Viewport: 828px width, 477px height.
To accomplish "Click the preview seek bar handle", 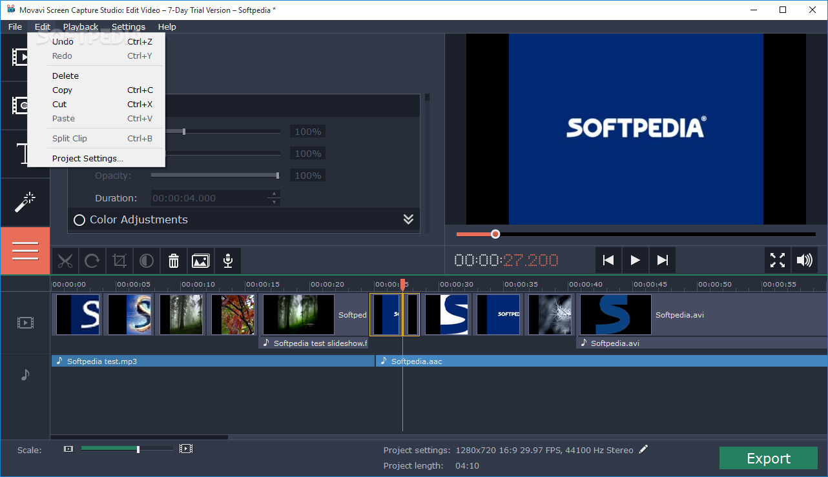I will click(x=495, y=234).
